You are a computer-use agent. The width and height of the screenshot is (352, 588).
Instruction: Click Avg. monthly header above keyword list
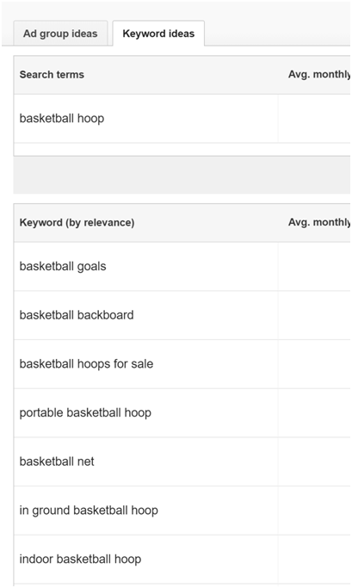pyautogui.click(x=319, y=222)
